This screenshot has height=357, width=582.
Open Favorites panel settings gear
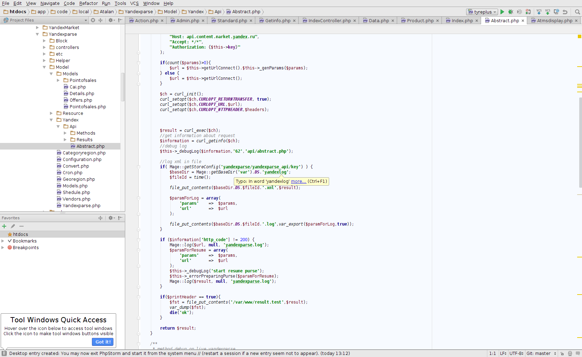point(111,218)
